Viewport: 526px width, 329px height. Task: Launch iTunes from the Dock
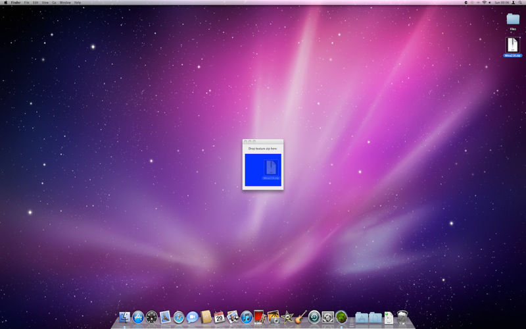point(247,318)
